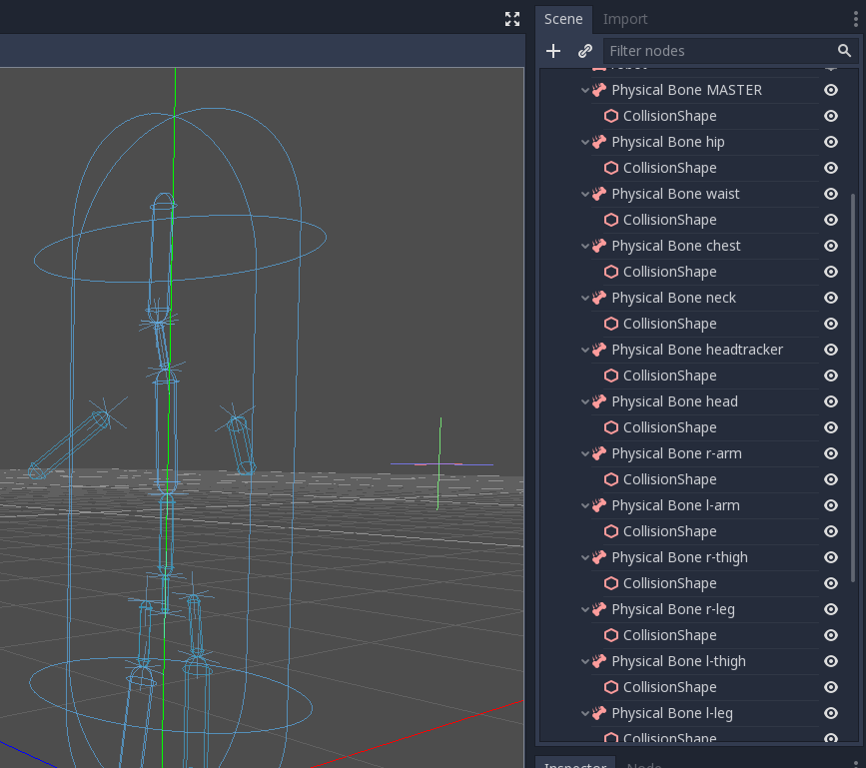
Task: Collapse the Physical Bone waist node
Action: [585, 194]
